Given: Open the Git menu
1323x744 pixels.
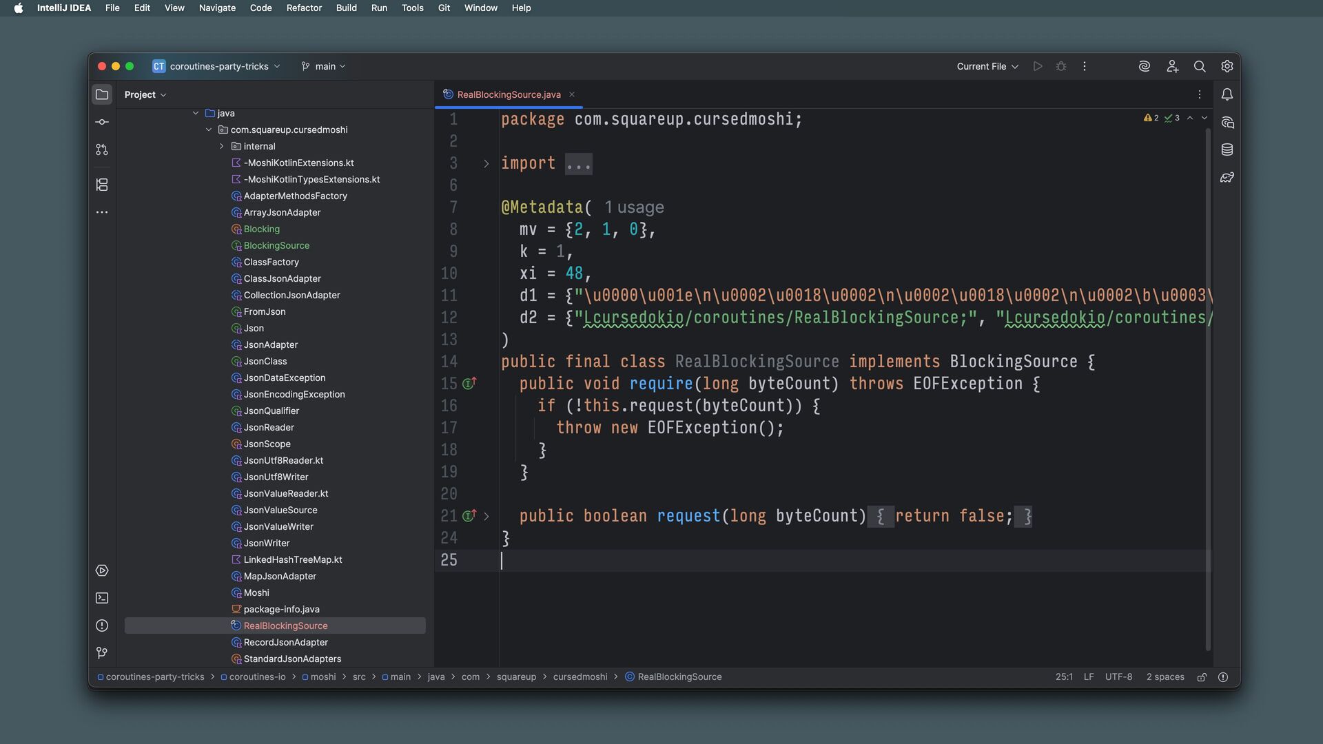Looking at the screenshot, I should [x=444, y=8].
